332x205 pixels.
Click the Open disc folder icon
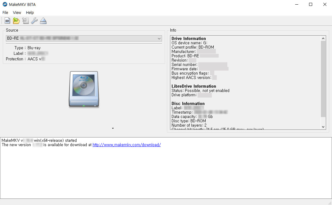(16, 20)
